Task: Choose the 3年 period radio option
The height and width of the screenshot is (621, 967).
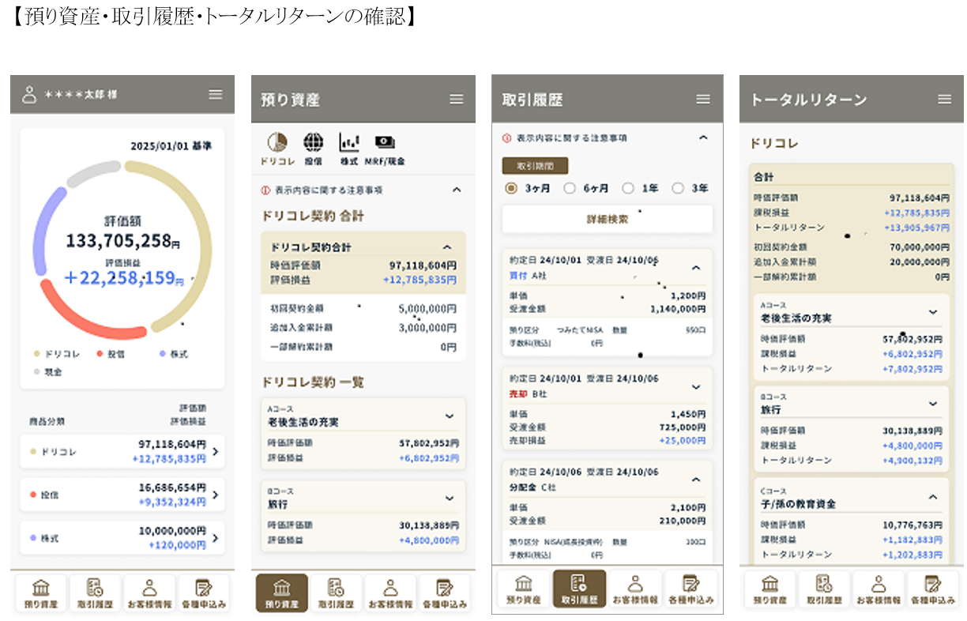Action: point(677,189)
